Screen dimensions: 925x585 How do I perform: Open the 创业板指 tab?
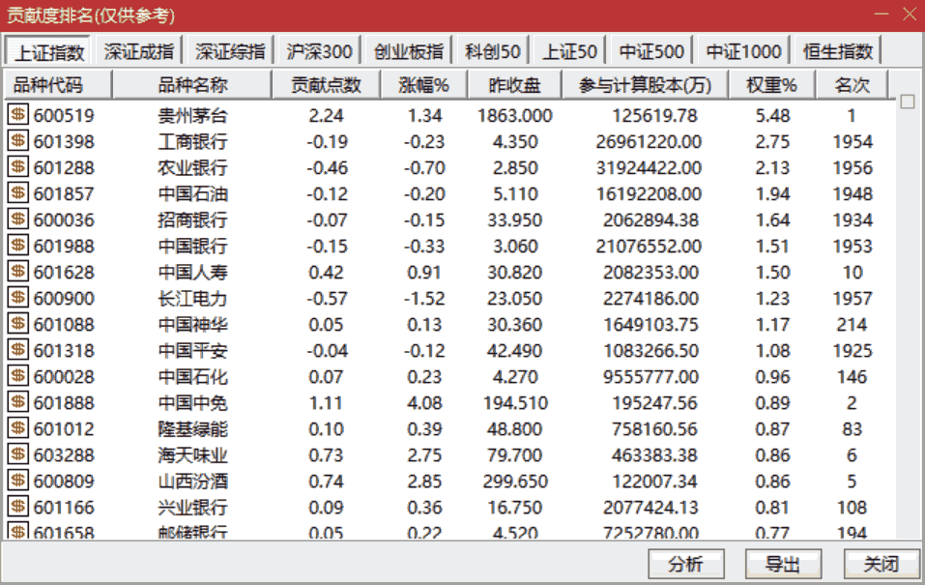coord(408,51)
